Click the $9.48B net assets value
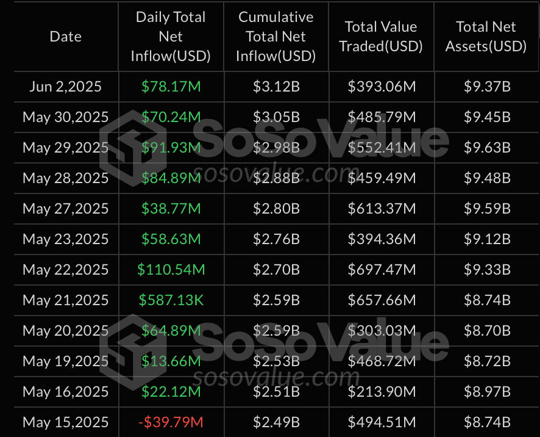 pyautogui.click(x=487, y=178)
